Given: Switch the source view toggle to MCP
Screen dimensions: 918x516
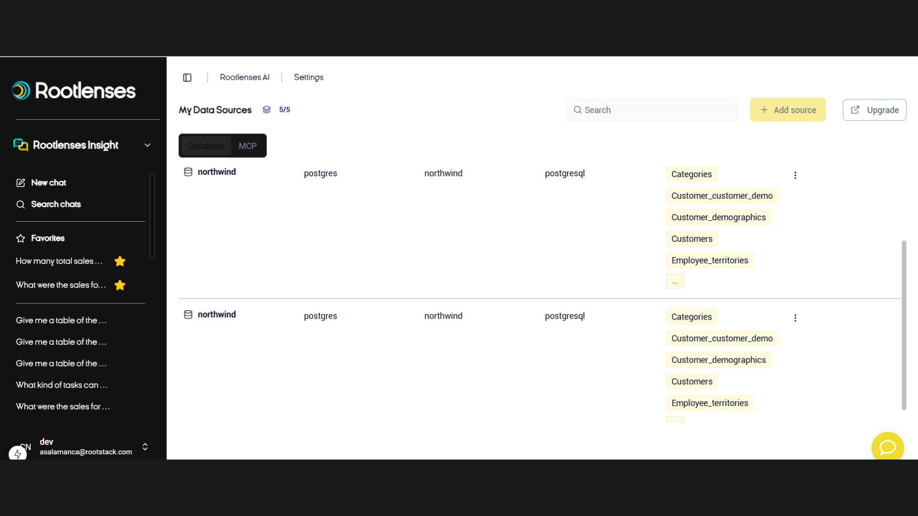Looking at the screenshot, I should click(248, 146).
